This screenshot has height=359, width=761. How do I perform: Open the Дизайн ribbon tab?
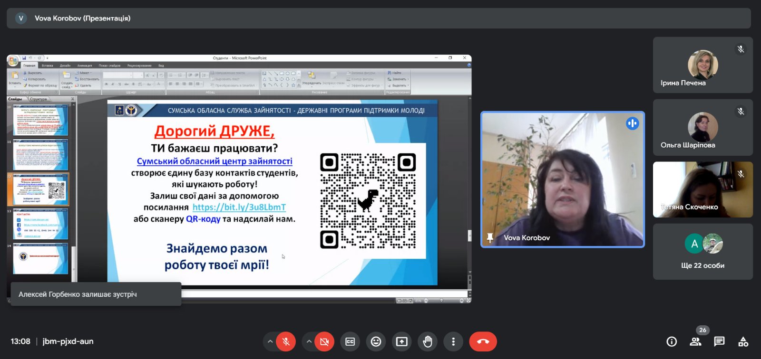tap(65, 66)
